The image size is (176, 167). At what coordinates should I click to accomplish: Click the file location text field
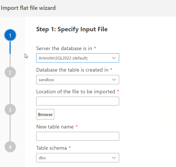pyautogui.click(x=78, y=101)
